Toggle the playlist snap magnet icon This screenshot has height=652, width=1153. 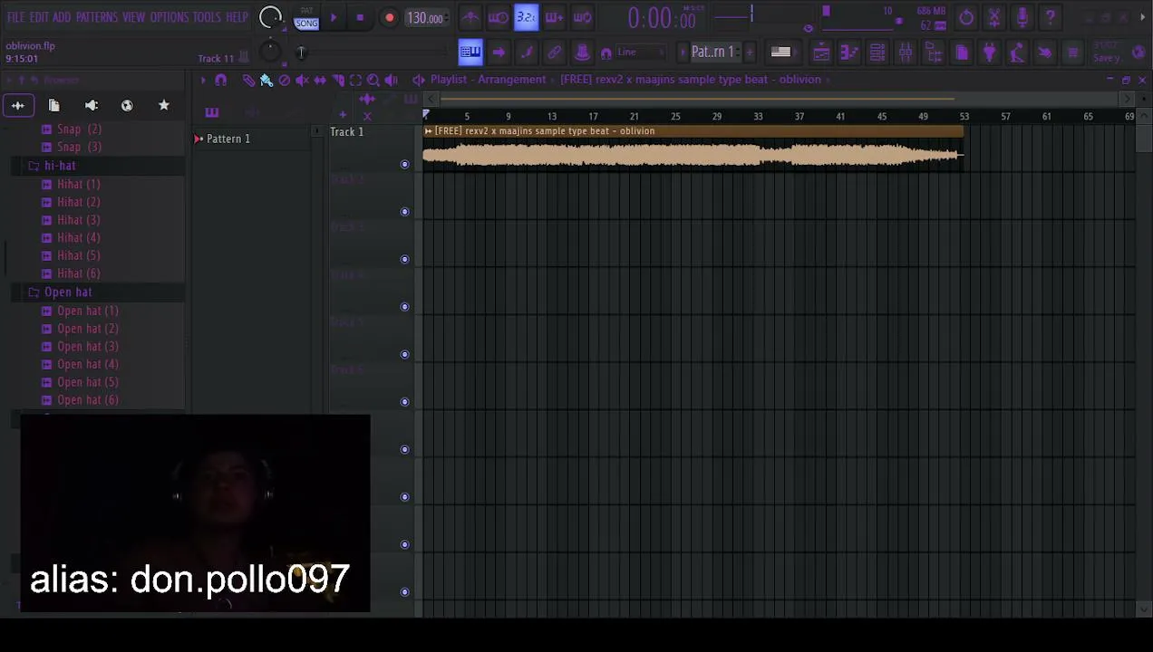point(220,80)
